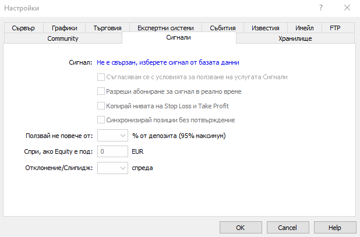The image size is (360, 237).
Task: Expand the 'Ползвай не повече от' dropdown
Action: pyautogui.click(x=112, y=136)
